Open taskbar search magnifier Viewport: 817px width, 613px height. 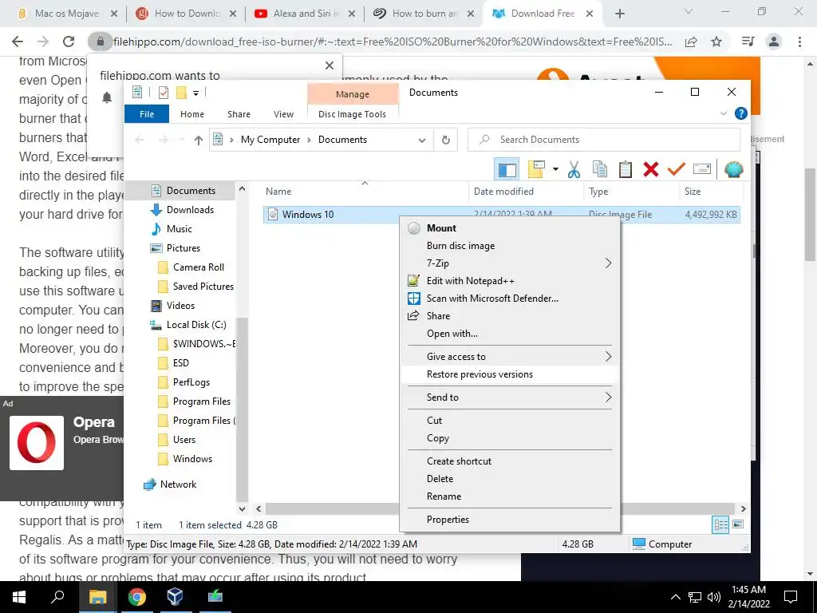57,597
